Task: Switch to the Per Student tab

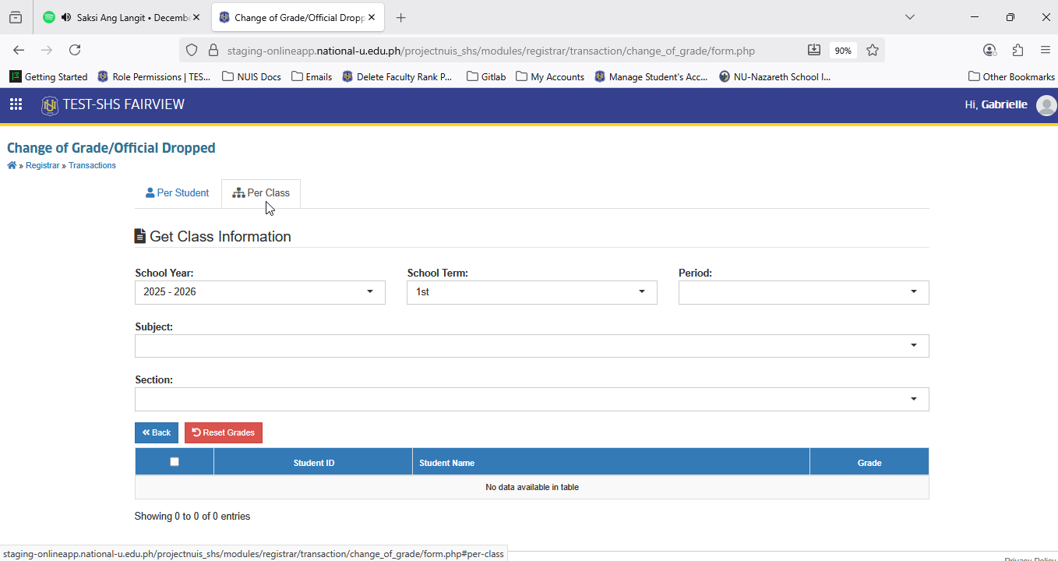Action: pyautogui.click(x=178, y=193)
